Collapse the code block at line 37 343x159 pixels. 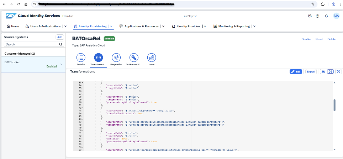(83, 94)
